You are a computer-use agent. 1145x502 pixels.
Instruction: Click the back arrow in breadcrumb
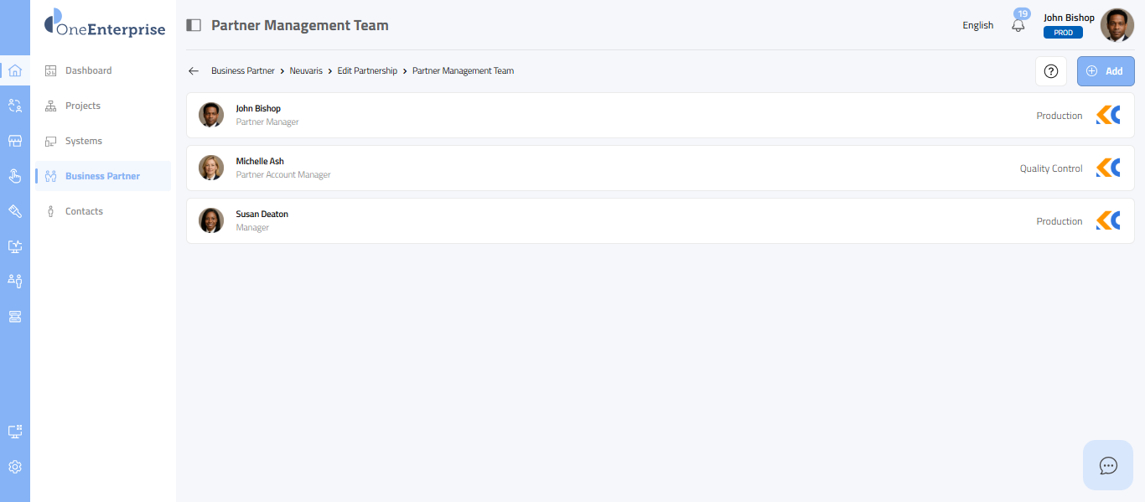click(x=194, y=71)
